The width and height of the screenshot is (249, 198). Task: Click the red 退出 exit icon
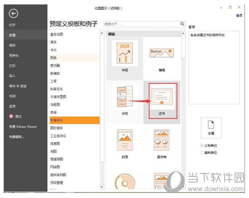tap(11, 116)
